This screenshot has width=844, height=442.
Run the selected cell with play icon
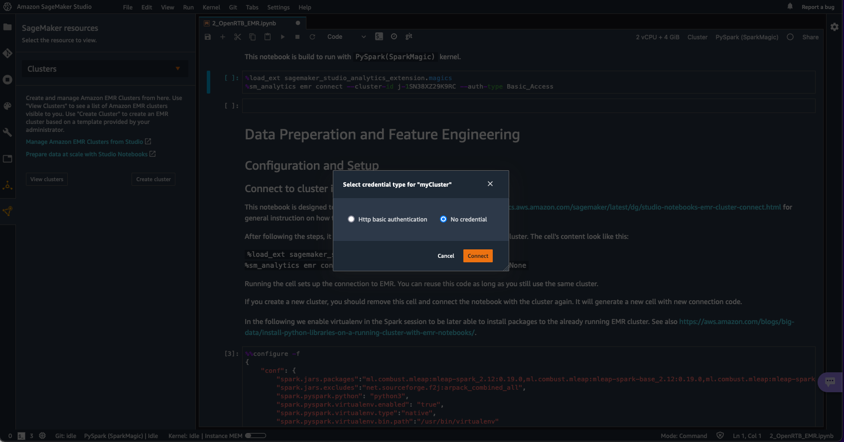click(282, 37)
